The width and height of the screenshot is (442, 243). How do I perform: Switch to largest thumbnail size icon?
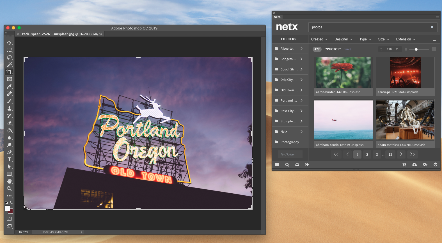(x=434, y=49)
